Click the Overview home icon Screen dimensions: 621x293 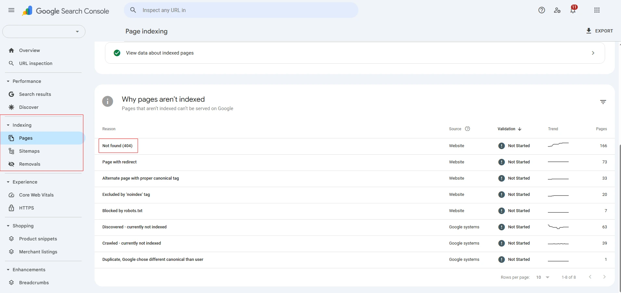[11, 50]
